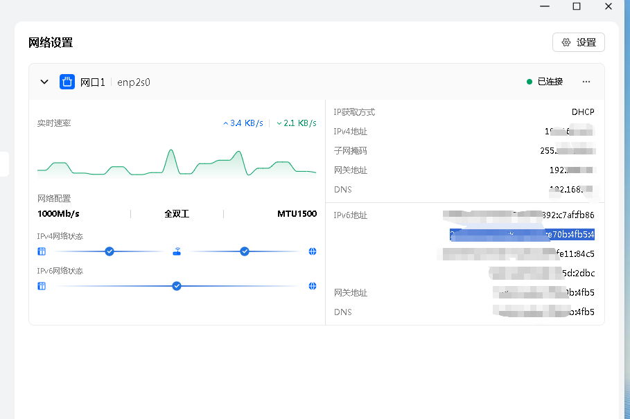Image resolution: width=630 pixels, height=419 pixels.
Task: Click the highlighted IPv6 address line
Action: 522,234
